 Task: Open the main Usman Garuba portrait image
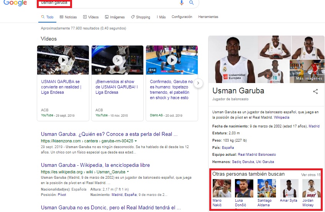click(x=233, y=59)
